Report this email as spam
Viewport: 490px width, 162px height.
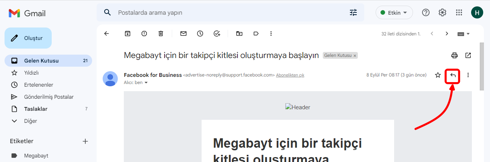coord(144,34)
